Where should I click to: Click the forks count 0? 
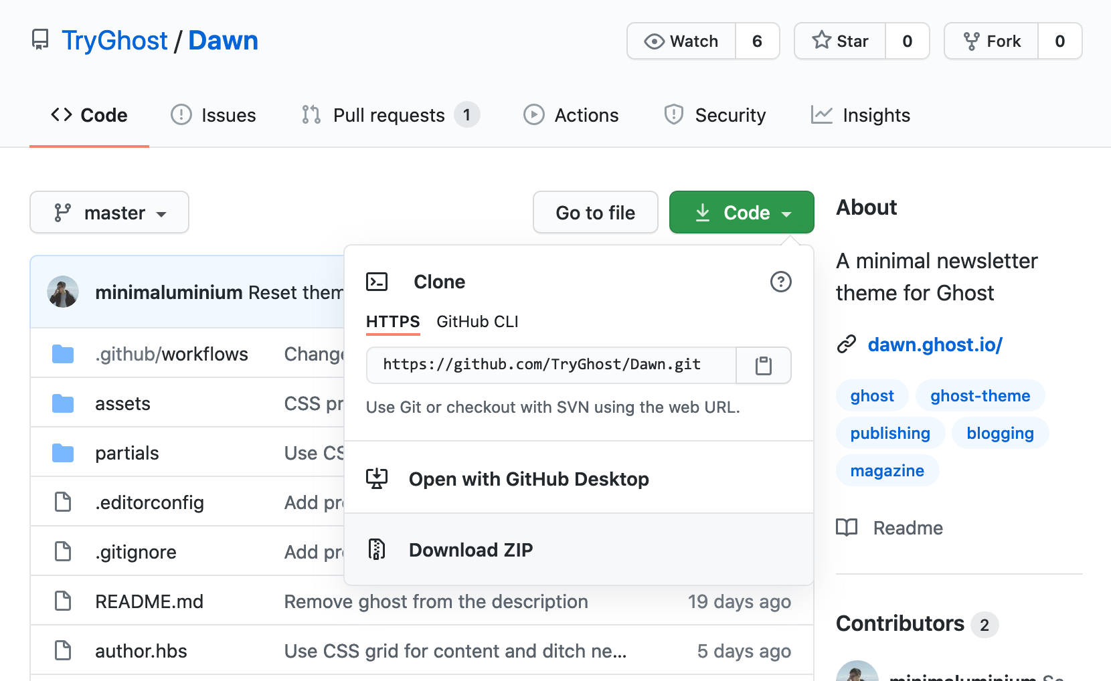click(1059, 41)
